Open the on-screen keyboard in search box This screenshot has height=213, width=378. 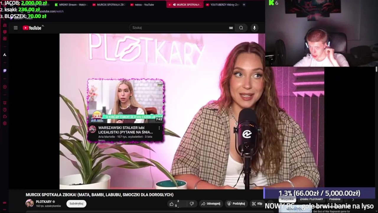point(231,28)
